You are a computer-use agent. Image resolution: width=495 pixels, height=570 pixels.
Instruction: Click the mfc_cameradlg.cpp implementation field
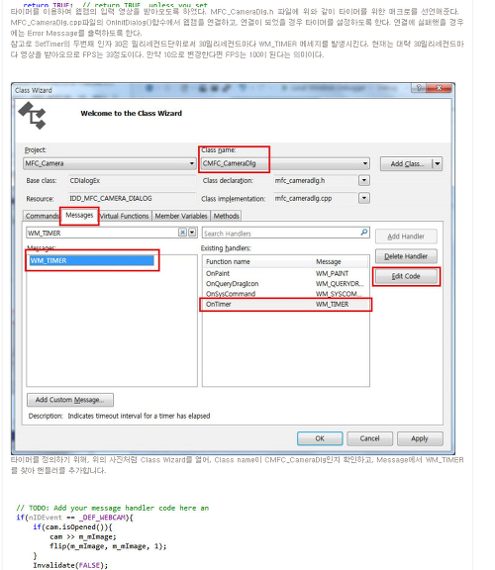click(x=316, y=198)
